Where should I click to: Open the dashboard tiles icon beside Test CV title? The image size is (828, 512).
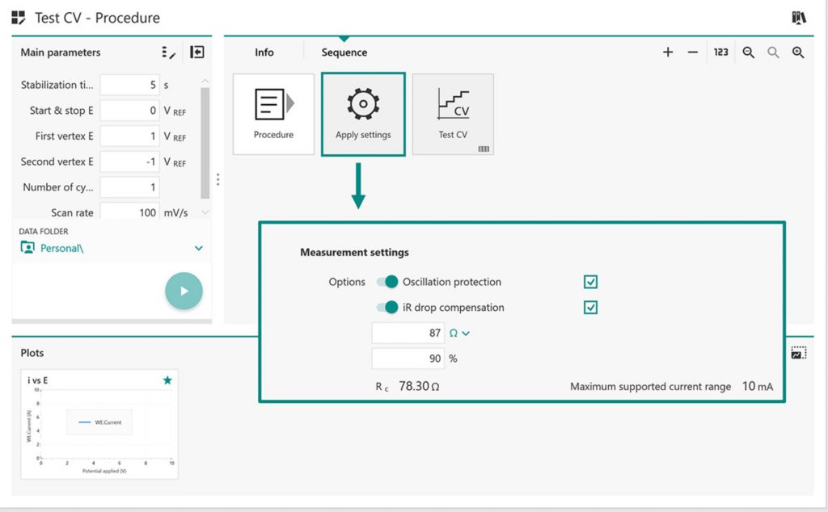(x=18, y=18)
